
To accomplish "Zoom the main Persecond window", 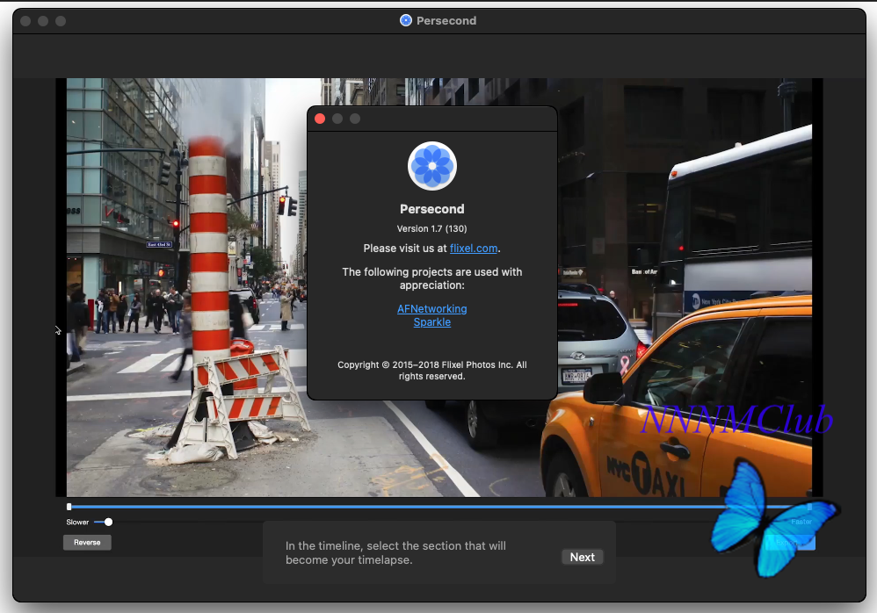I will [61, 20].
